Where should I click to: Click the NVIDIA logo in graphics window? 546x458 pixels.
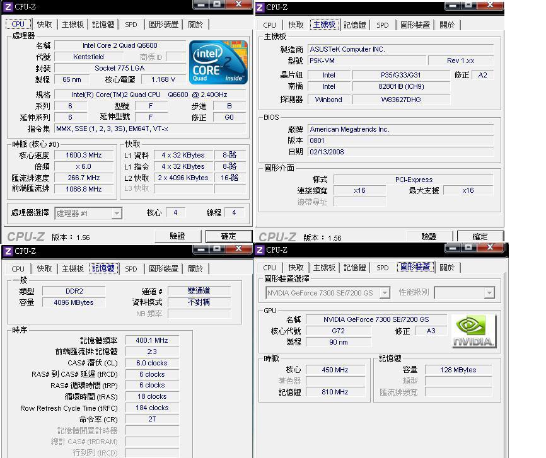click(x=473, y=331)
